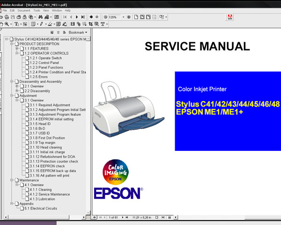Select Fit in Window page icon
The width and height of the screenshot is (281, 225).
pyautogui.click(x=142, y=17)
